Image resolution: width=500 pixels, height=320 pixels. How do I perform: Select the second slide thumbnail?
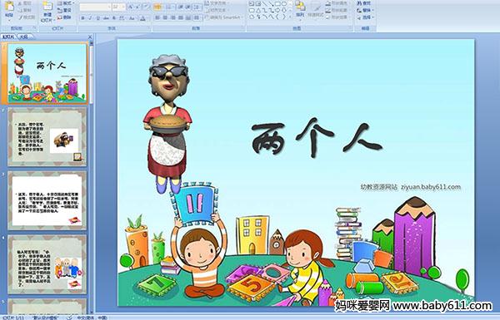tap(47, 137)
